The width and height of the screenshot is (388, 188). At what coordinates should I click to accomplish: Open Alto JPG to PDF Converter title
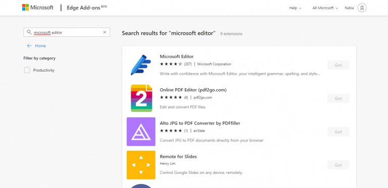[200, 123]
